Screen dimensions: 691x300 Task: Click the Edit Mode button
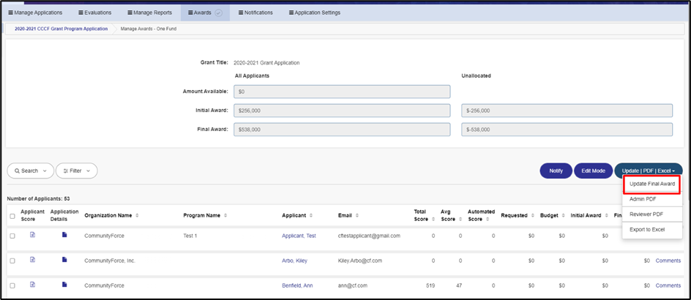coord(593,170)
